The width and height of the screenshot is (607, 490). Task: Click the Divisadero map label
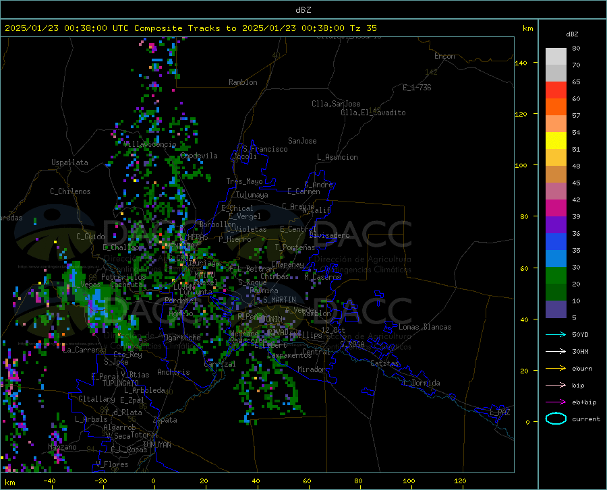329,235
